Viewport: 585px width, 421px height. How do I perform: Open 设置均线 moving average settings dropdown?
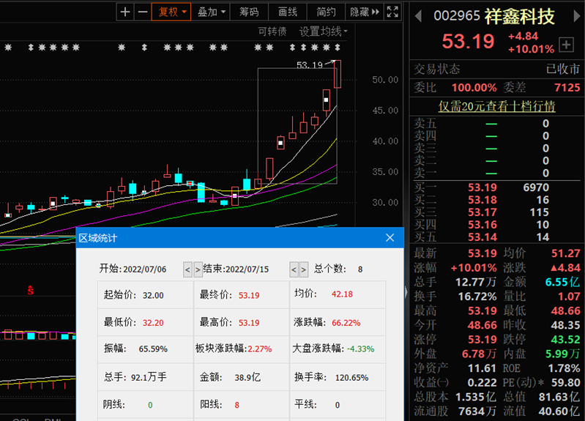coord(323,31)
